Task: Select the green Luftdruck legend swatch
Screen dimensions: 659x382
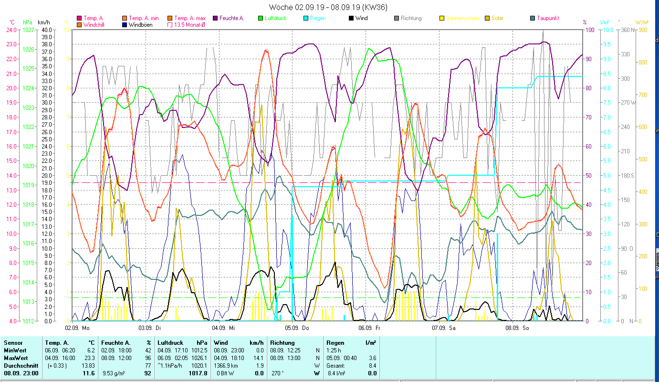Action: tap(261, 18)
